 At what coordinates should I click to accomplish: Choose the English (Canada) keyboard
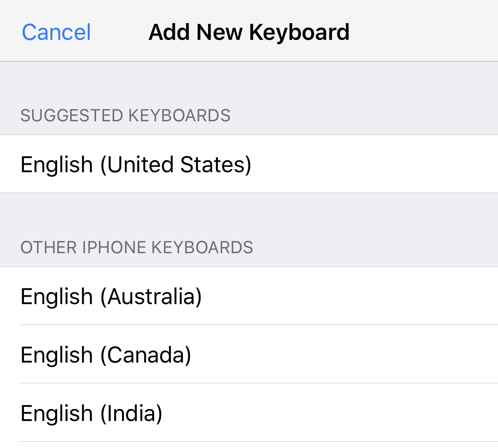coord(106,355)
